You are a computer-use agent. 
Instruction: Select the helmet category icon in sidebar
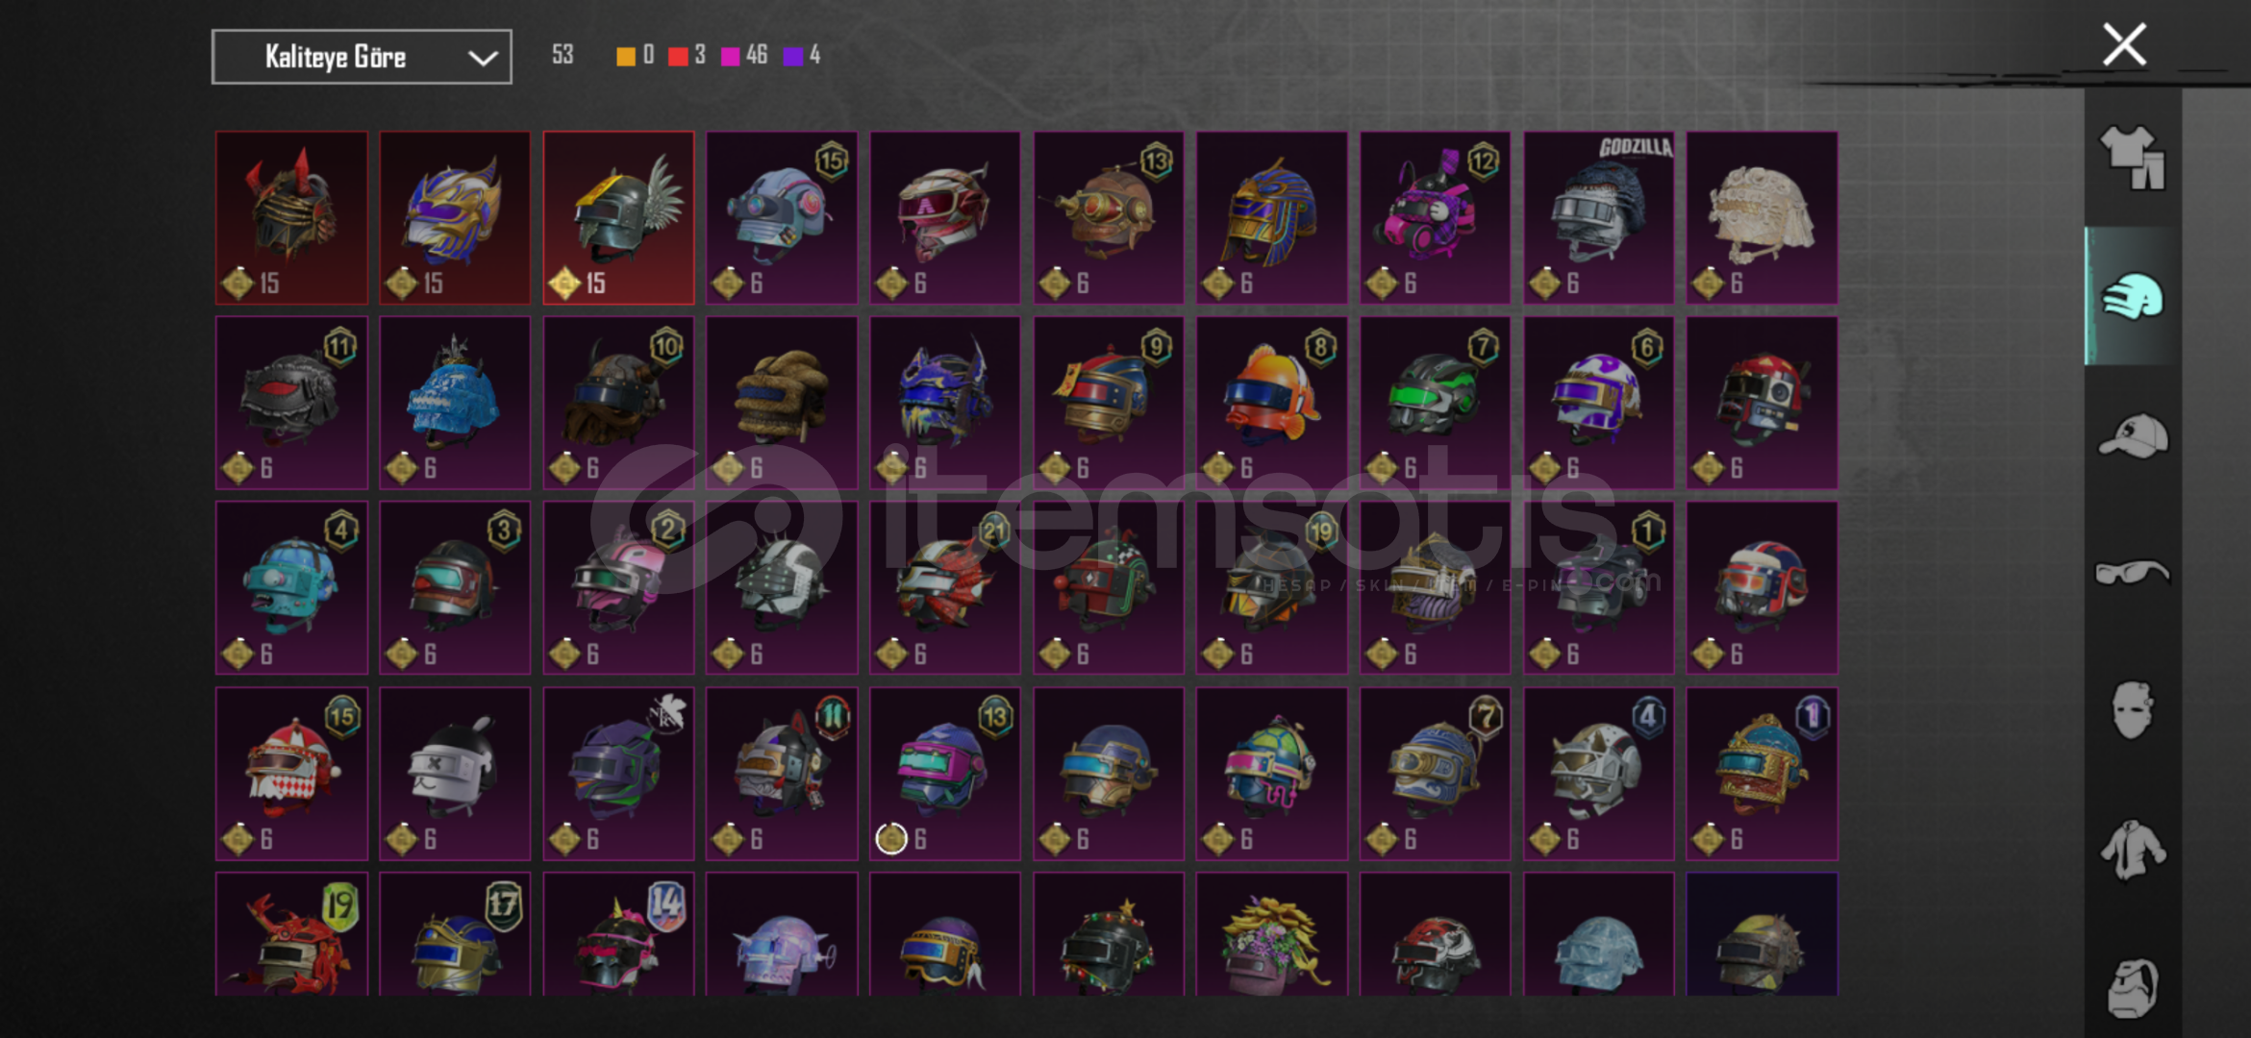2133,297
